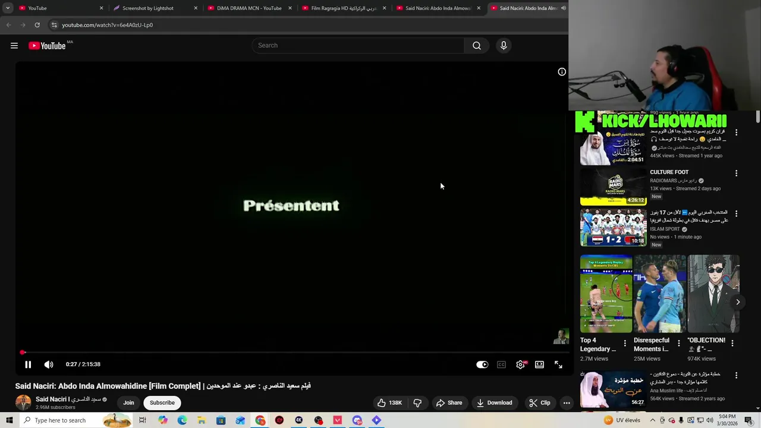Switch to Film Ragragia HD tab
This screenshot has height=428, width=761.
344,8
